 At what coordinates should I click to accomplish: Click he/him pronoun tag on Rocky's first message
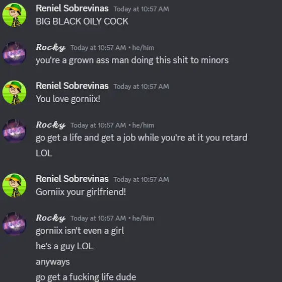143,48
